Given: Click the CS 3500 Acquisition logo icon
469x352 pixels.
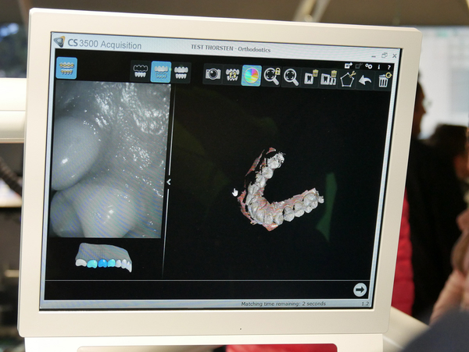Looking at the screenshot, I should pyautogui.click(x=59, y=41).
